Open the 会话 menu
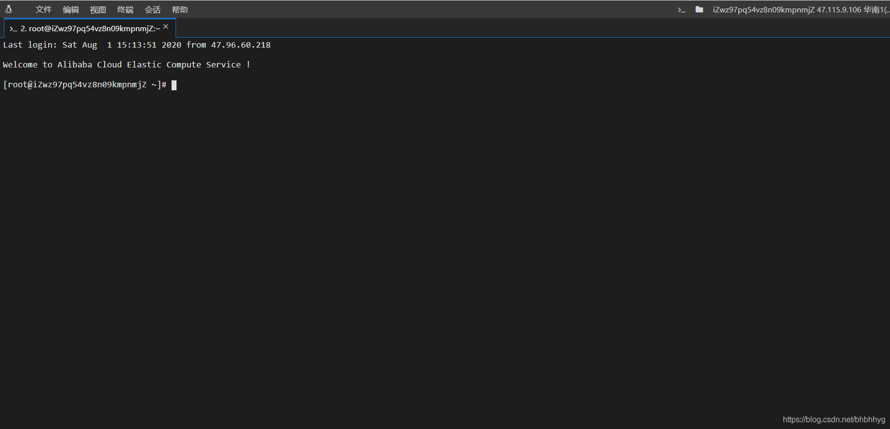 (x=153, y=9)
